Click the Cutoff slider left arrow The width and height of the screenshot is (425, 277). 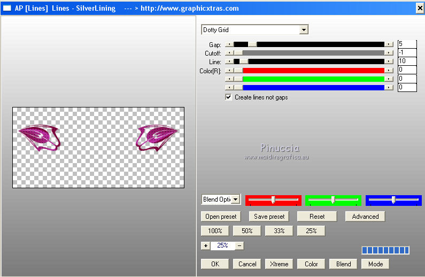(229, 53)
